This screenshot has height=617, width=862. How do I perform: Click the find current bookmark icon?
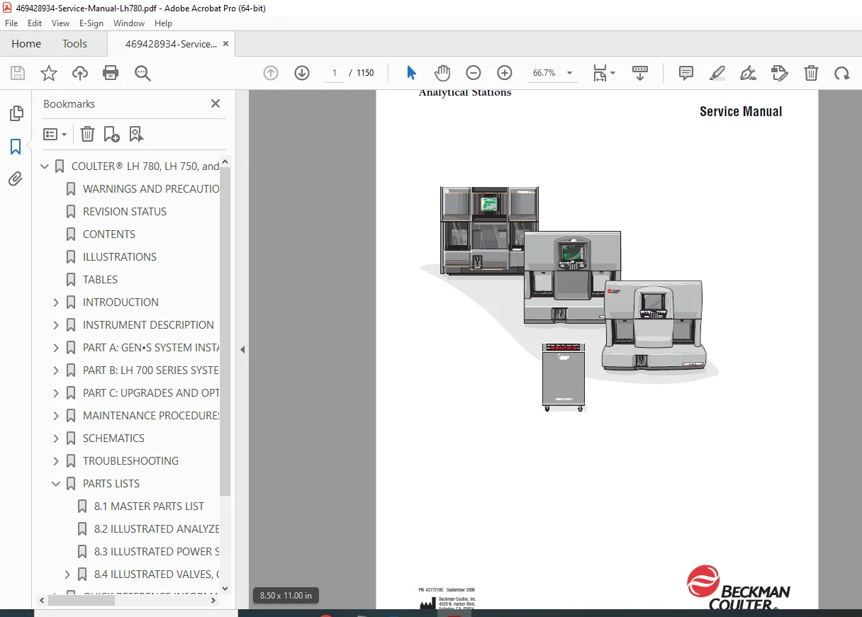point(136,134)
